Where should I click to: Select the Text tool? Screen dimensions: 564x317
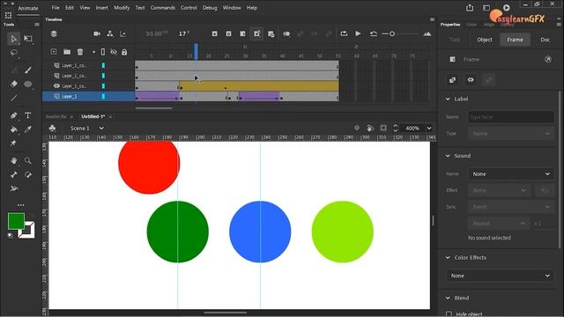tap(28, 115)
